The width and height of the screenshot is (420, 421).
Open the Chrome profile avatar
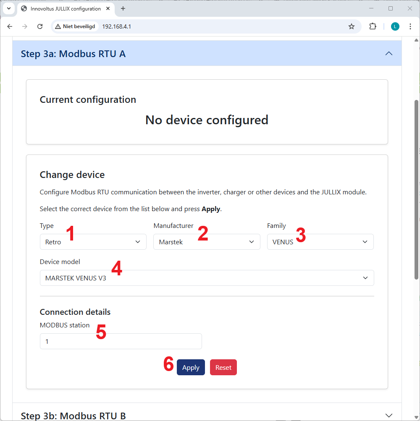[395, 26]
